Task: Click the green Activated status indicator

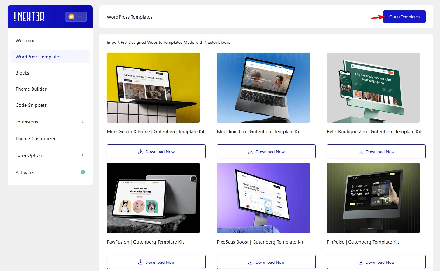Action: [83, 172]
